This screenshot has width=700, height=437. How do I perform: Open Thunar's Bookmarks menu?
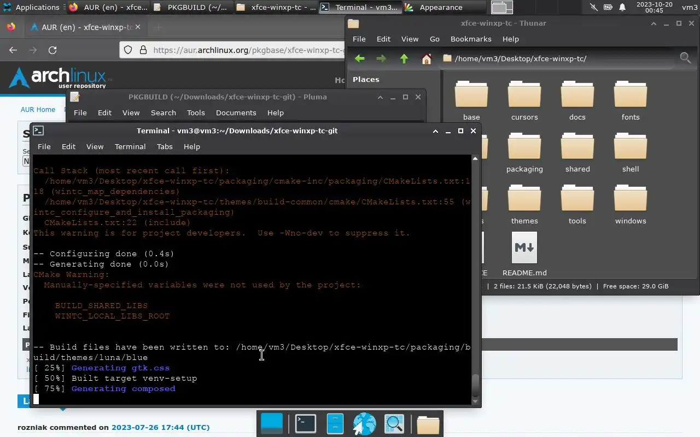coord(471,39)
